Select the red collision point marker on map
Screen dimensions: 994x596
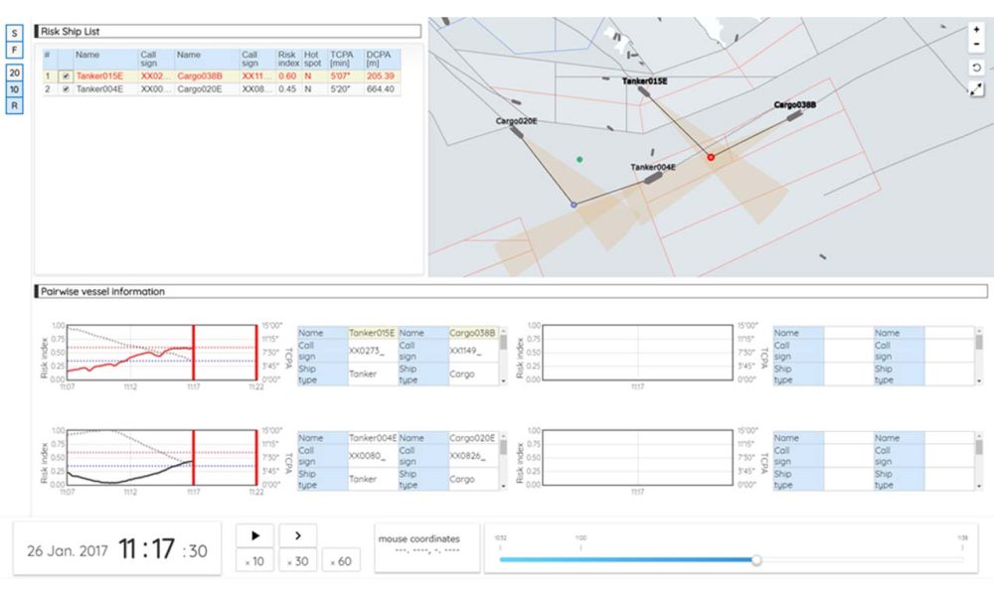pyautogui.click(x=711, y=157)
